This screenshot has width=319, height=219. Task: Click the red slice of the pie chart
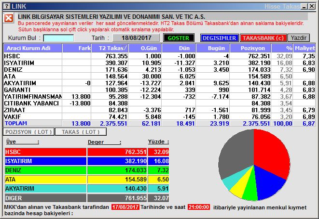(x=271, y=152)
